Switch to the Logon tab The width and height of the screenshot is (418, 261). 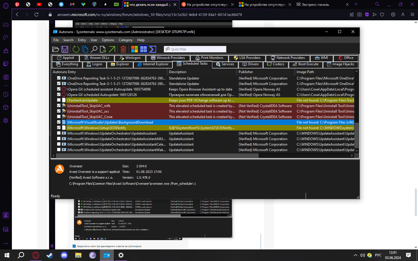coord(95,64)
